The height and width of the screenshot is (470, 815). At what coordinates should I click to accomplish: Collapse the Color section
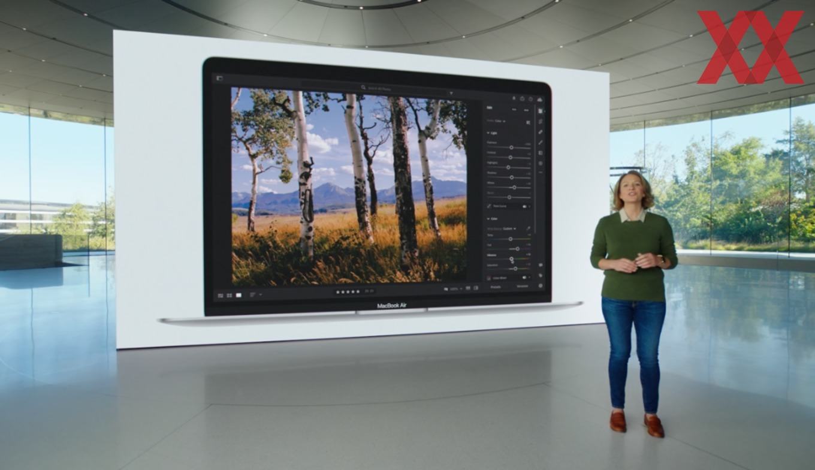[493, 219]
